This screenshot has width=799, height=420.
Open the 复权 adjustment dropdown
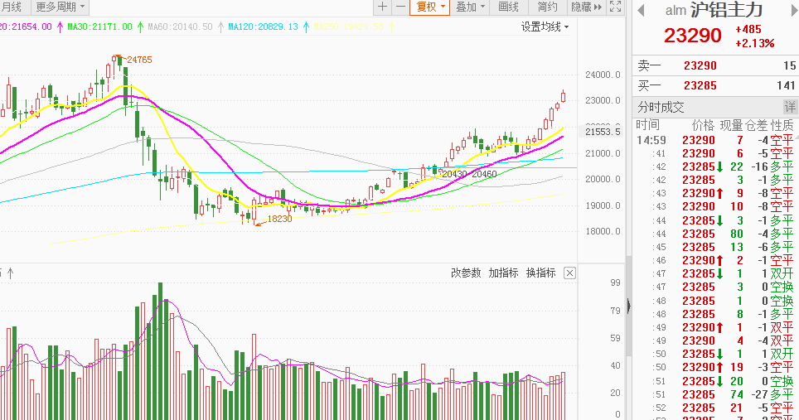click(431, 7)
